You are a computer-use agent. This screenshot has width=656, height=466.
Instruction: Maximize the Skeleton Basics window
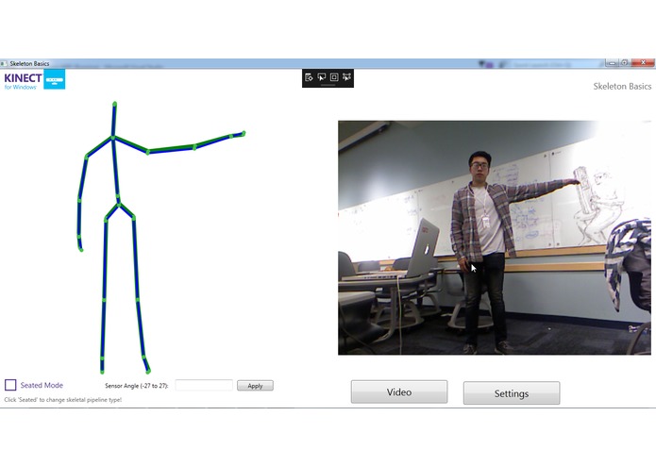point(625,63)
